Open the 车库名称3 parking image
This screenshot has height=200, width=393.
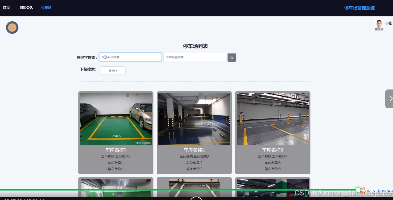tap(273, 119)
